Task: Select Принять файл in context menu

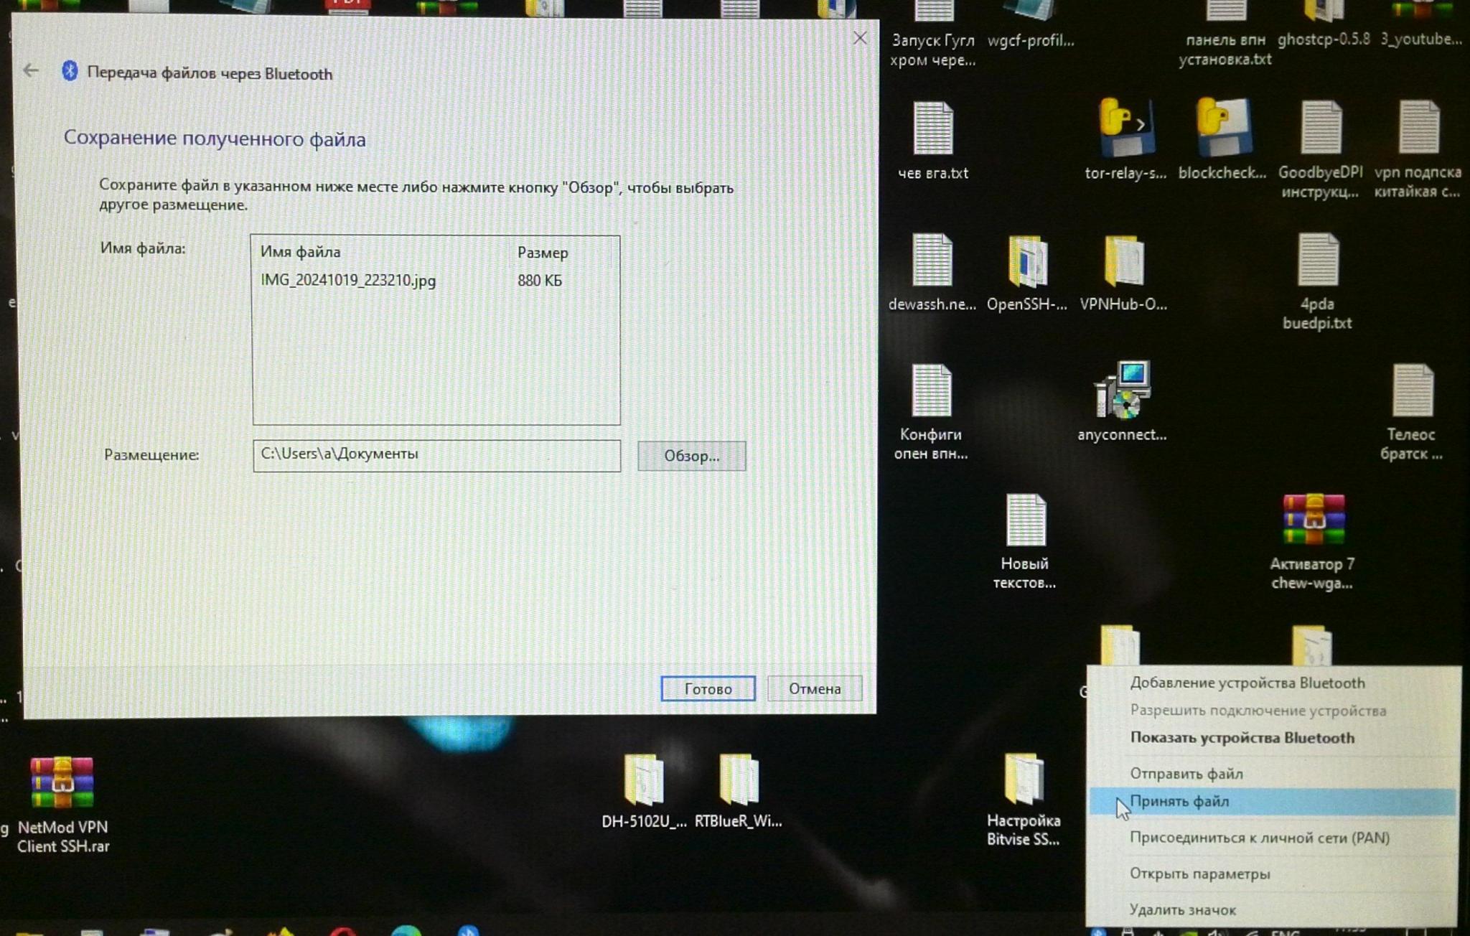Action: click(x=1179, y=802)
